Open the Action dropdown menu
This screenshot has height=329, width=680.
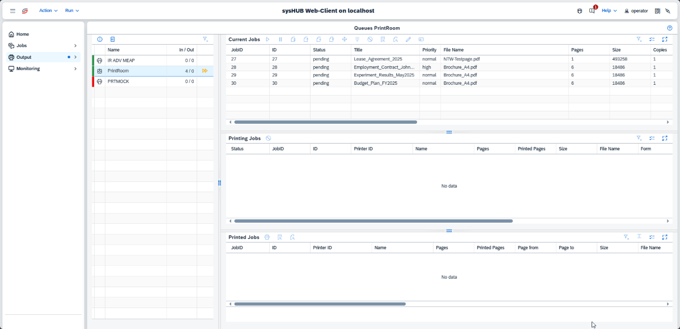pyautogui.click(x=49, y=11)
